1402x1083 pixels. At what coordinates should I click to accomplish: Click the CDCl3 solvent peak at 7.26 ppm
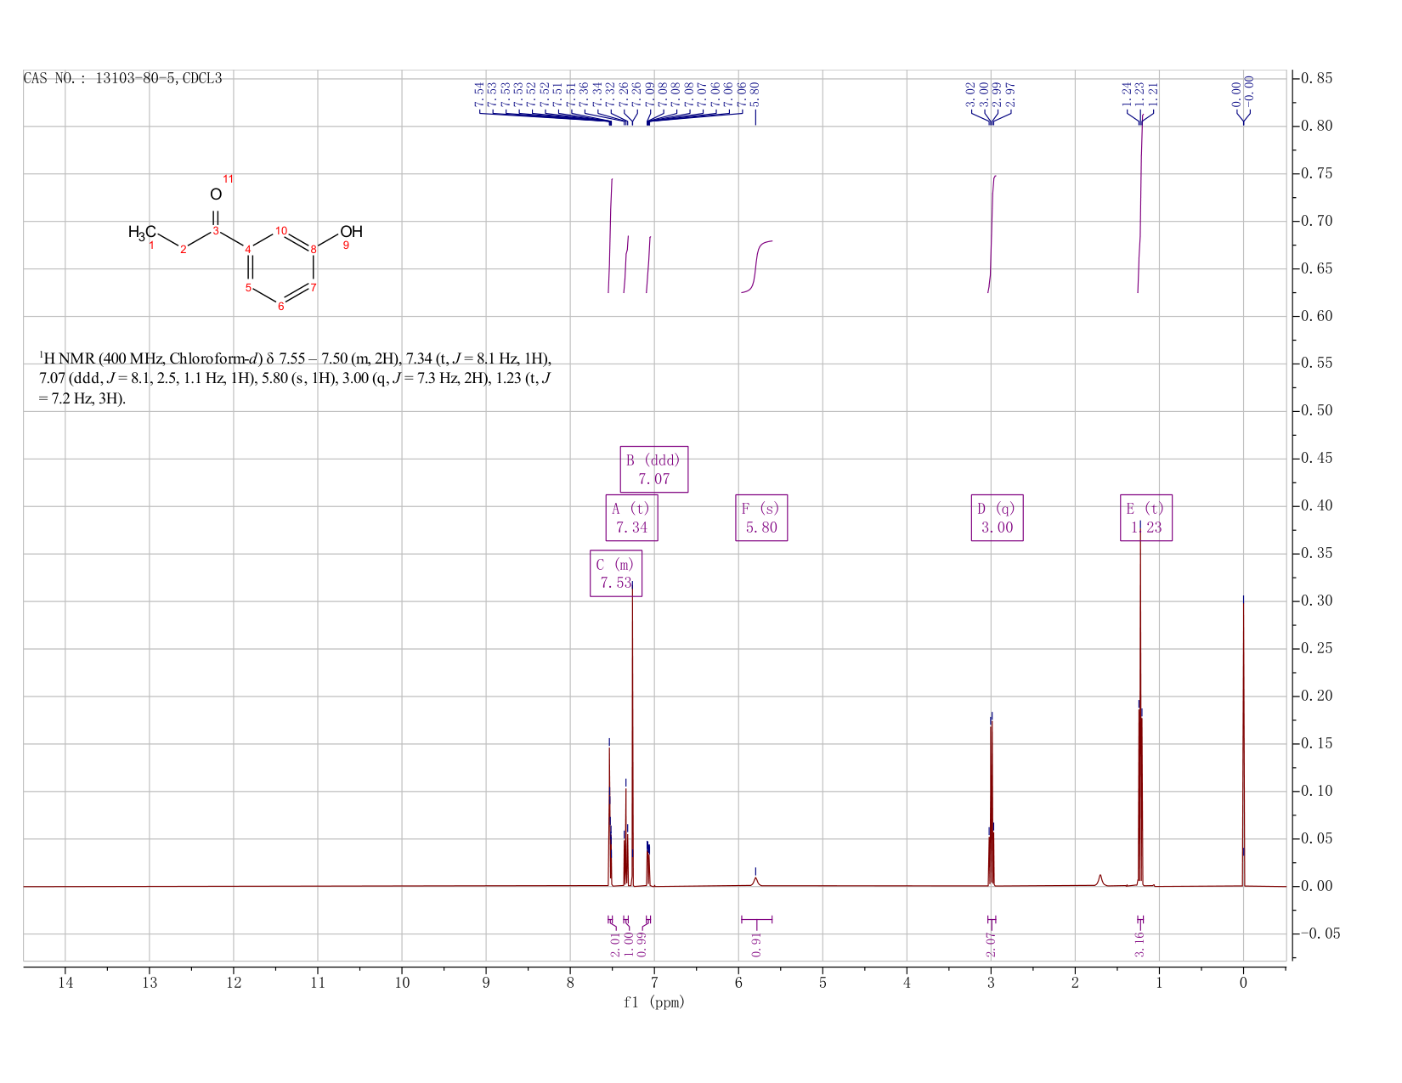tap(632, 735)
